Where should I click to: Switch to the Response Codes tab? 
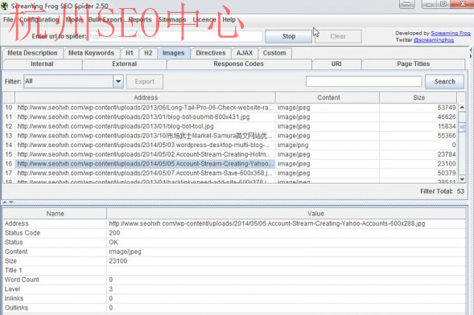(238, 64)
